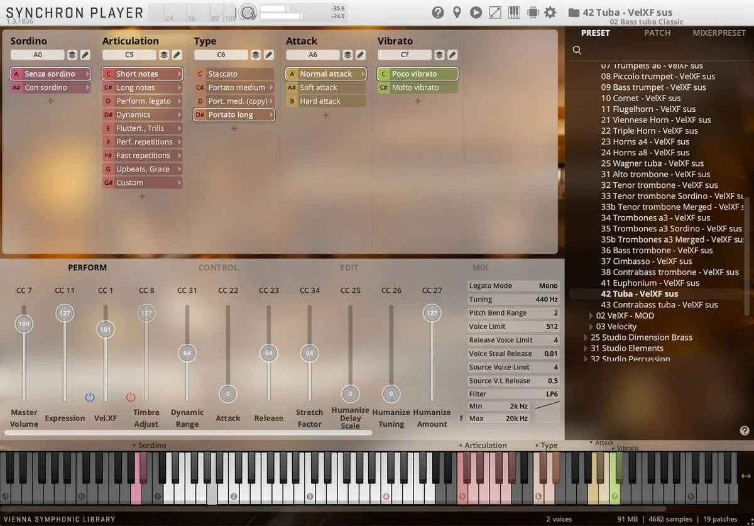Toggle the piano keyboard display icon
Viewport: 754px width, 526px height.
[513, 13]
